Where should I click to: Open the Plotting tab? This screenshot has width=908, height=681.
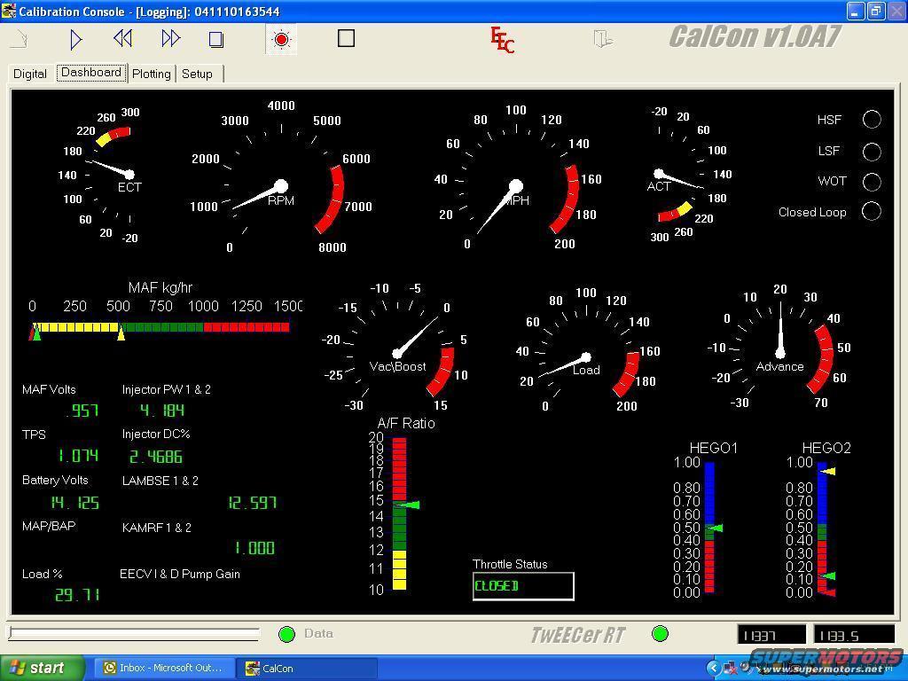[x=152, y=74]
